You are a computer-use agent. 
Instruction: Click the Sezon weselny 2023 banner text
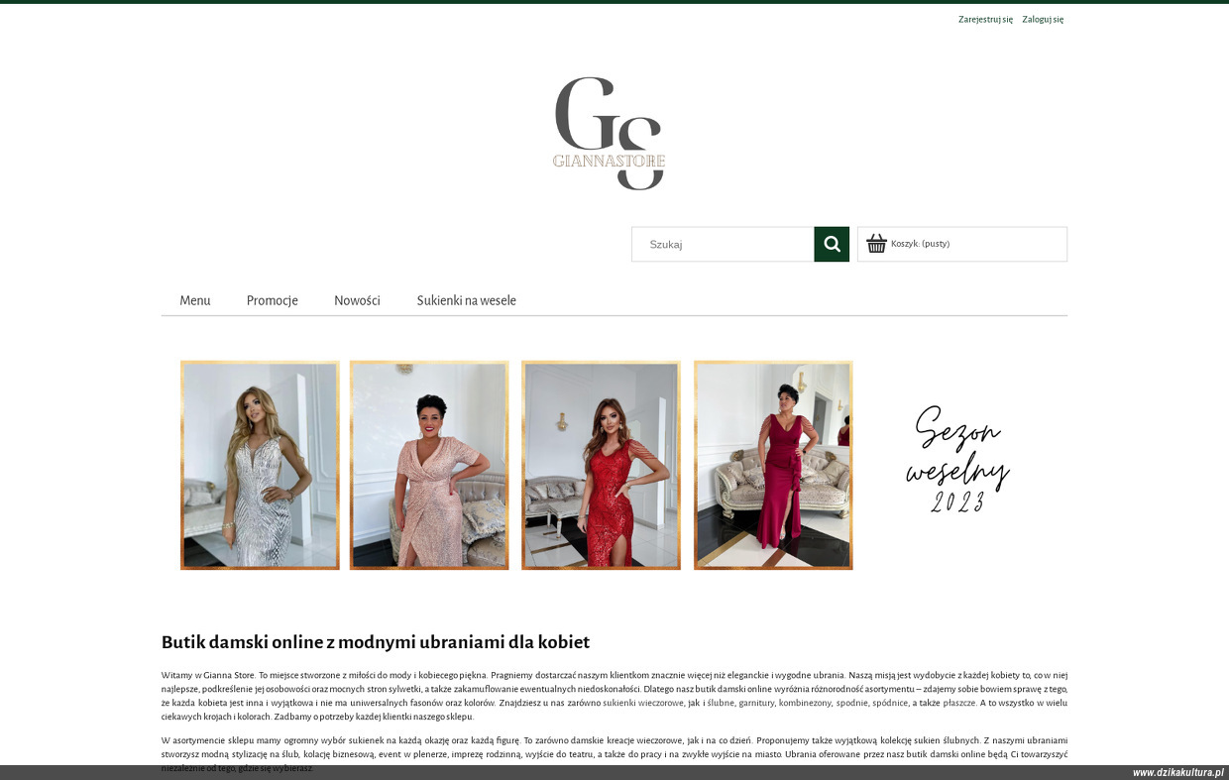(x=957, y=459)
